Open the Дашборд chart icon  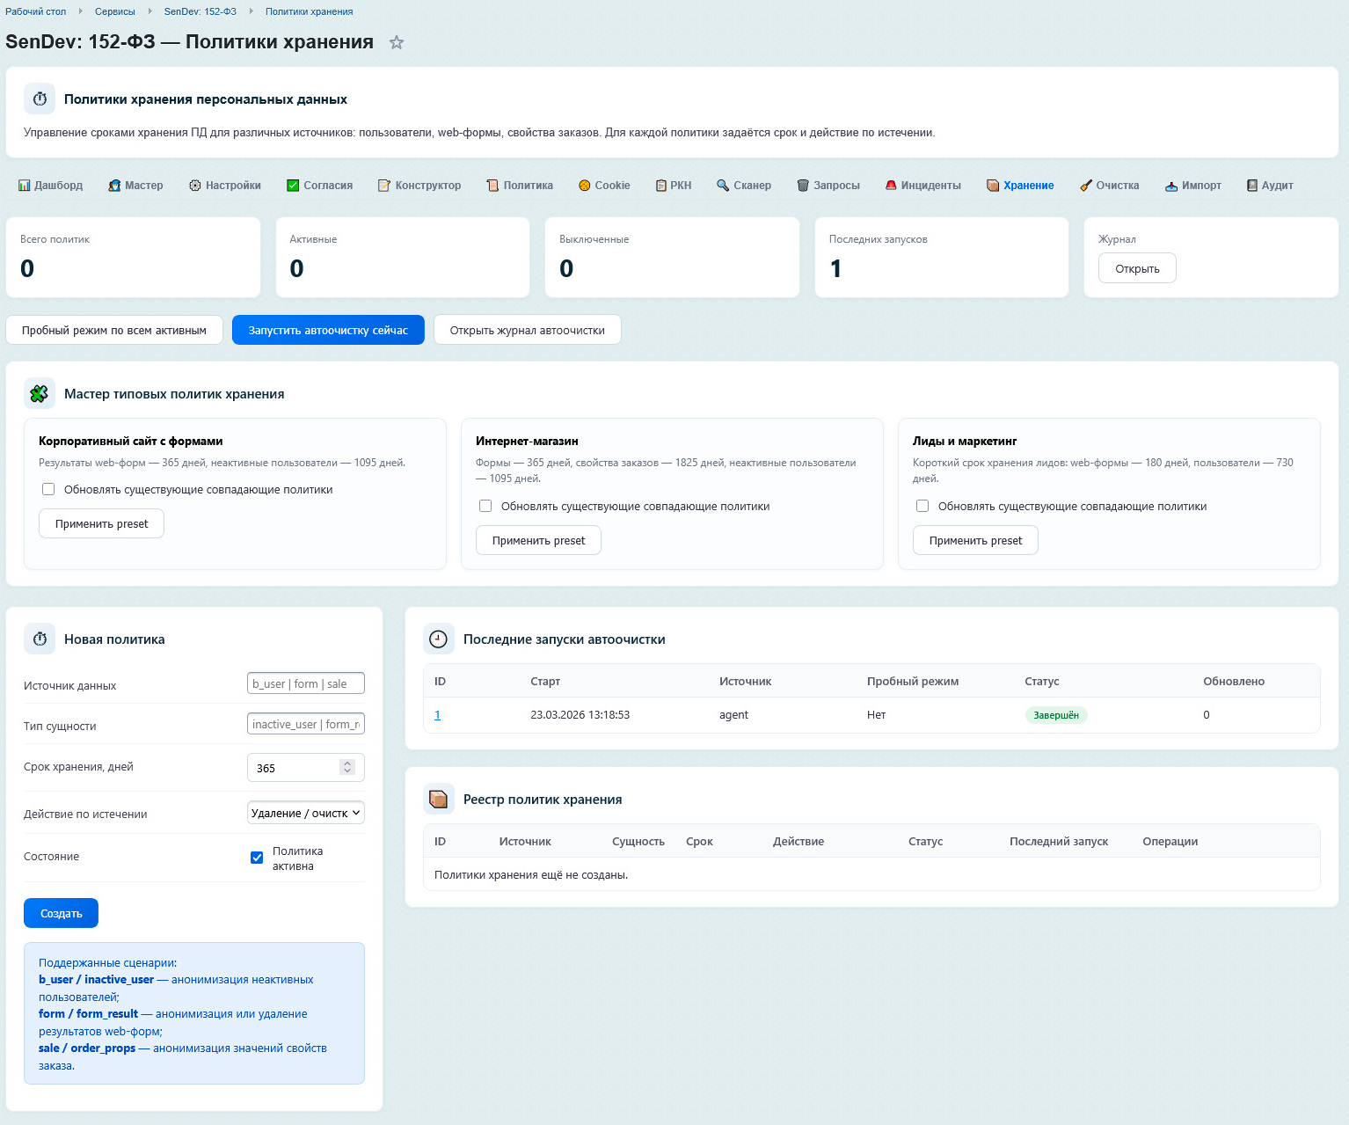(25, 186)
